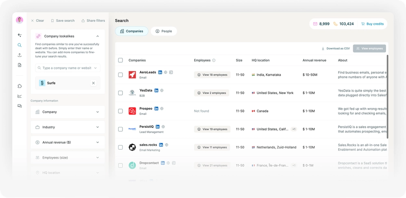Select the search magnifier sidebar icon
406x198 pixels.
coord(20,45)
